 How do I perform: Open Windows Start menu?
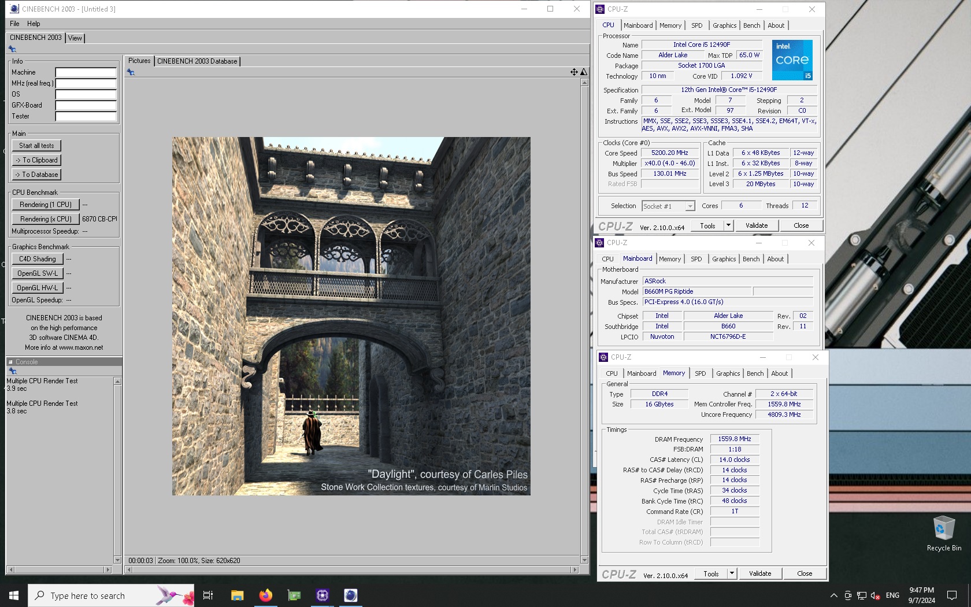point(14,595)
